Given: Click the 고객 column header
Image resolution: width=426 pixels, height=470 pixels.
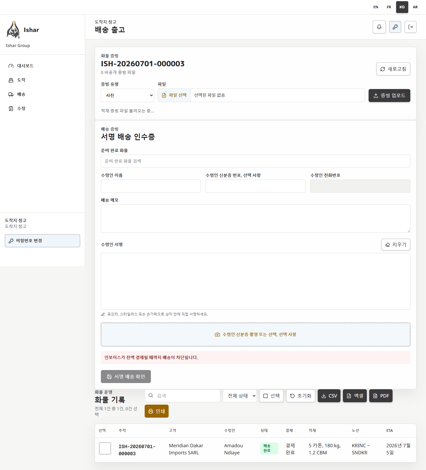Looking at the screenshot, I should pos(172,431).
